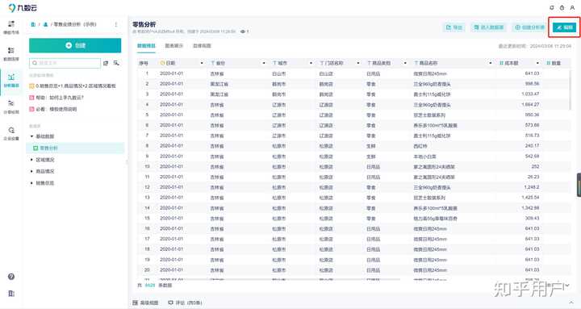The width and height of the screenshot is (581, 309).
Task: Click the 序号 column header
Action: tap(144, 64)
